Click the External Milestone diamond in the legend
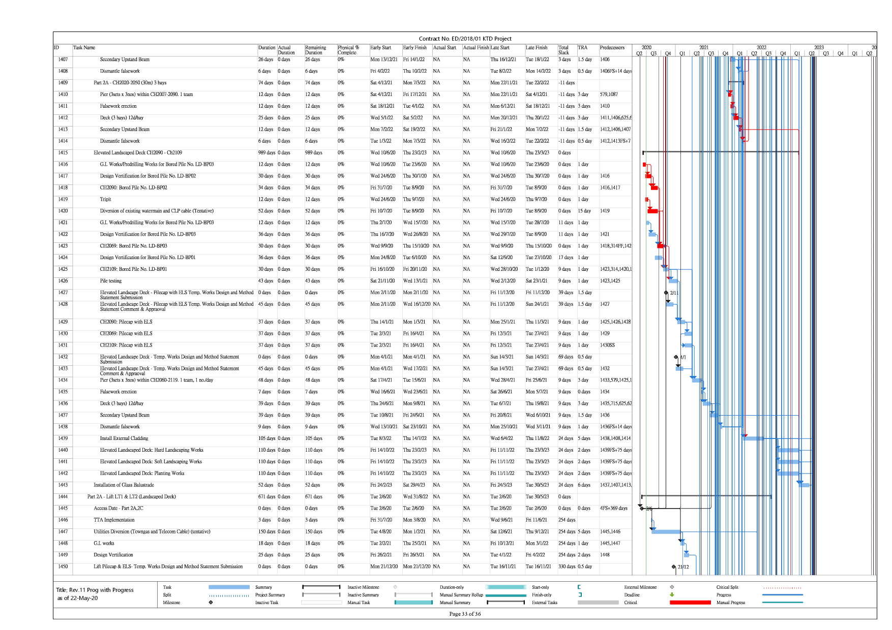Viewport: 892px width, 630px height. point(672,587)
